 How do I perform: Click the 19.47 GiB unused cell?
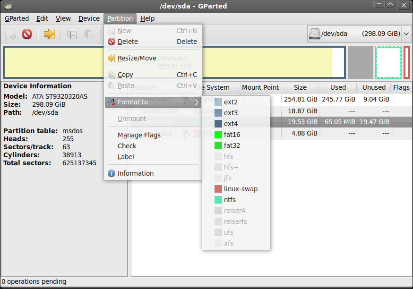point(374,122)
